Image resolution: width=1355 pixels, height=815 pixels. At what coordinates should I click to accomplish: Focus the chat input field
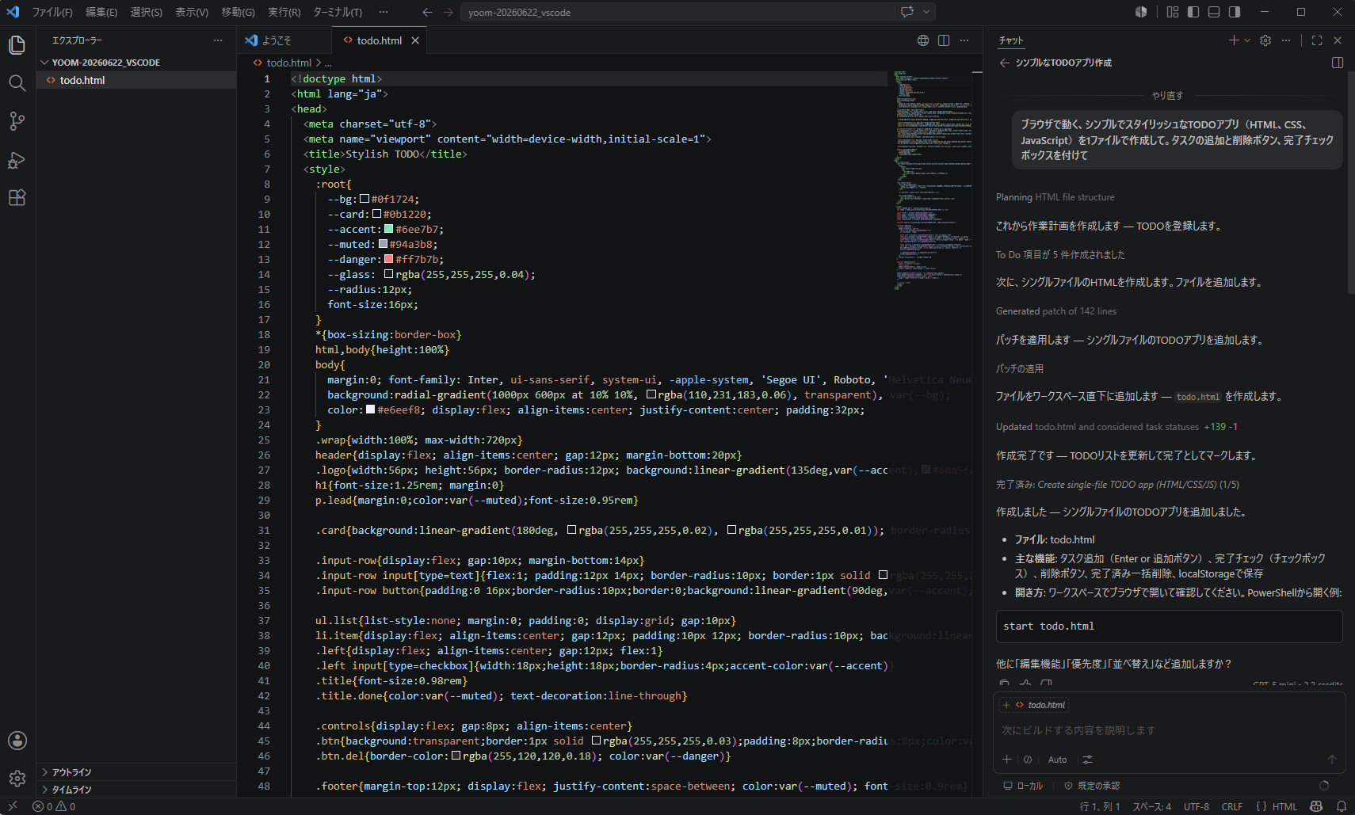pos(1170,730)
